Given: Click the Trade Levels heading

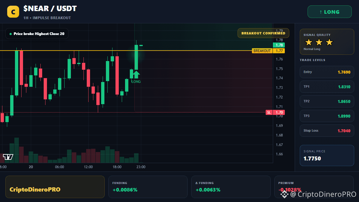Looking at the screenshot, I should coord(312,60).
